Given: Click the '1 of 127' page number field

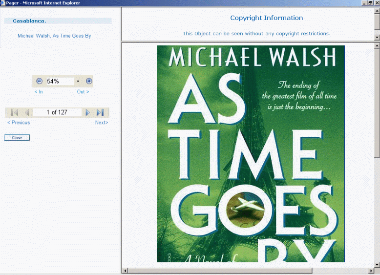Looking at the screenshot, I should (57, 112).
